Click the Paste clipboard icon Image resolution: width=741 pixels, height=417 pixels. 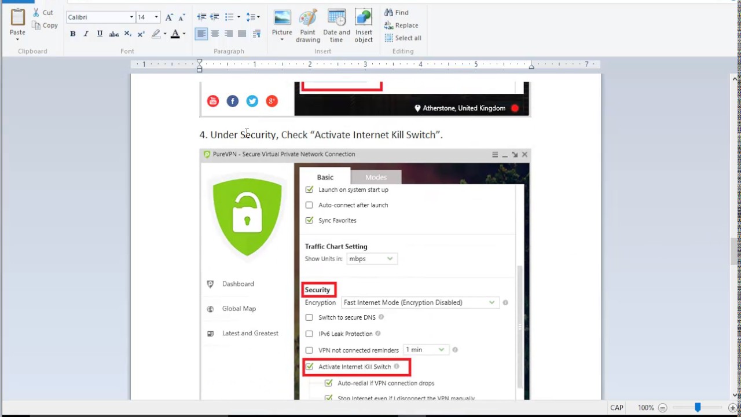pyautogui.click(x=17, y=17)
